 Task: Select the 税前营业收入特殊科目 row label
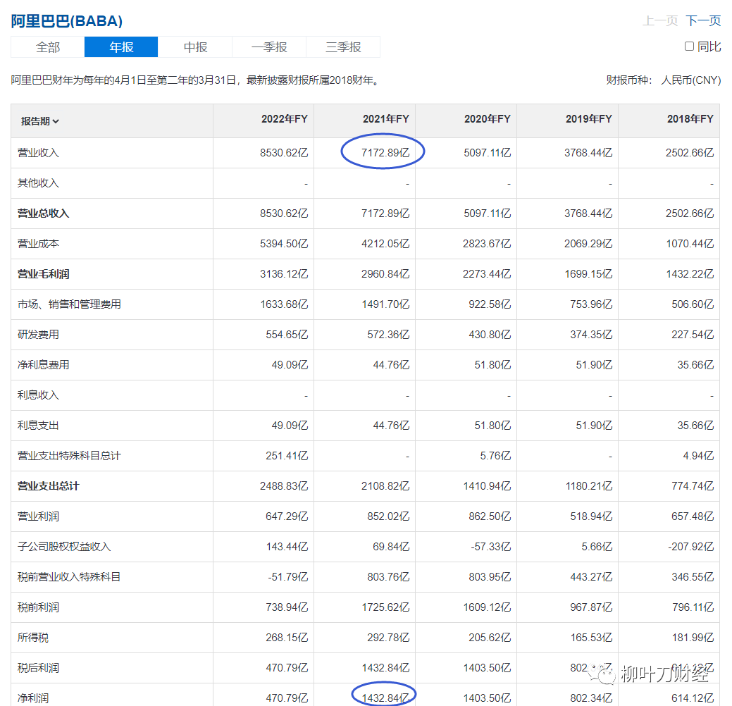pos(69,577)
